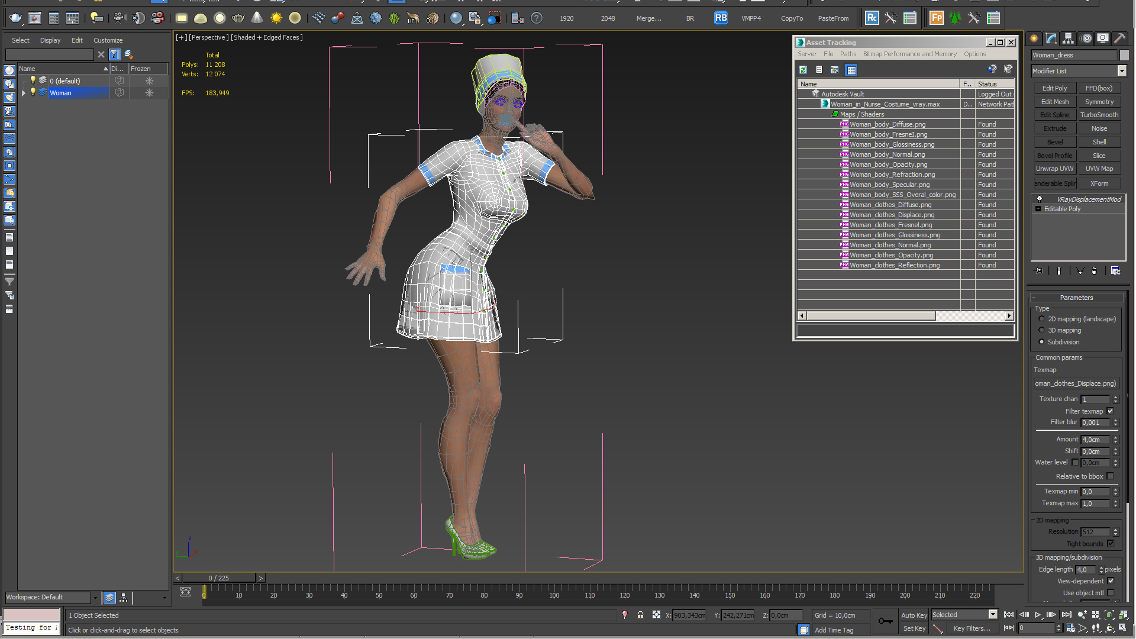Click Pin Stack icon under modifier stack
This screenshot has height=639, width=1136.
1039,271
